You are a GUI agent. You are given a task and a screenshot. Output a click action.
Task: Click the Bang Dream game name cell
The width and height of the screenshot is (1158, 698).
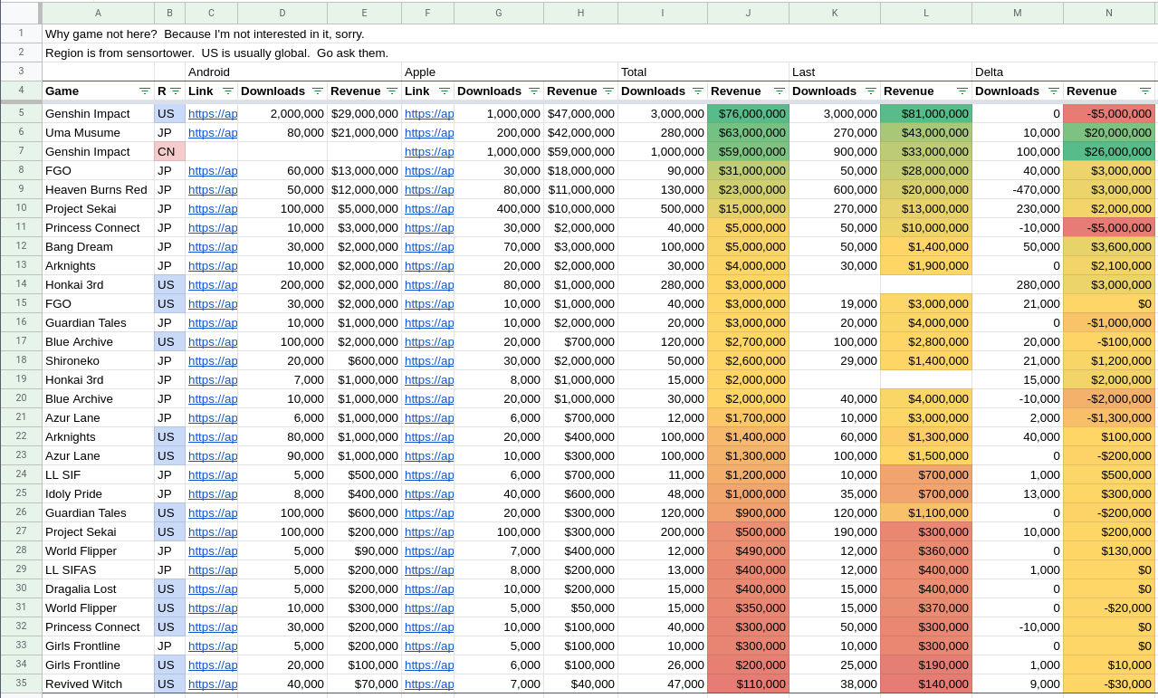coord(98,246)
